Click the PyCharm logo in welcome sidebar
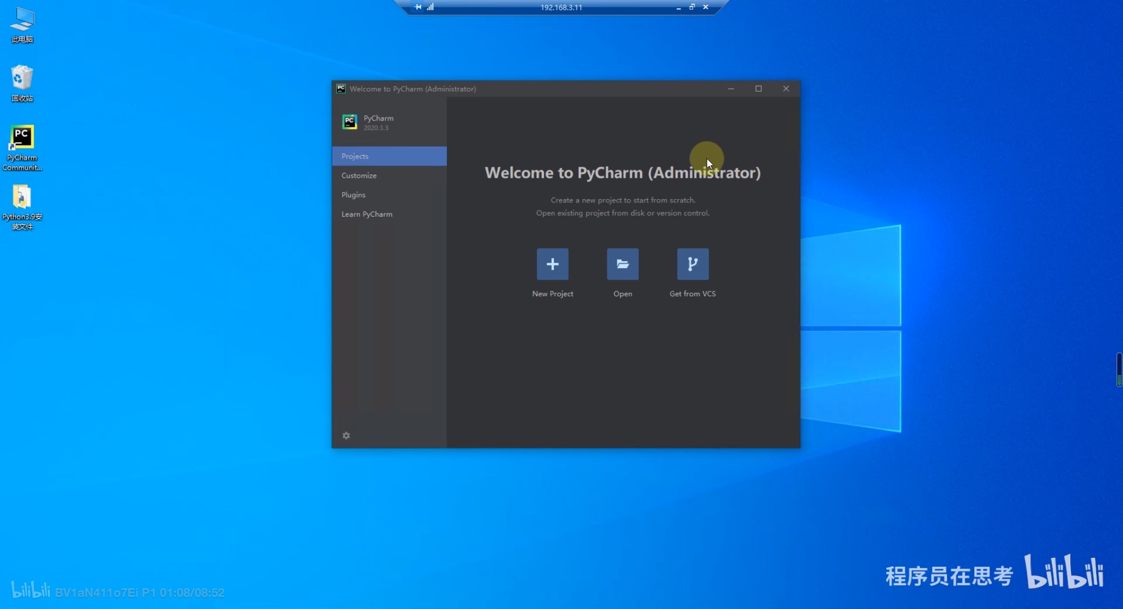The image size is (1123, 609). [x=349, y=122]
